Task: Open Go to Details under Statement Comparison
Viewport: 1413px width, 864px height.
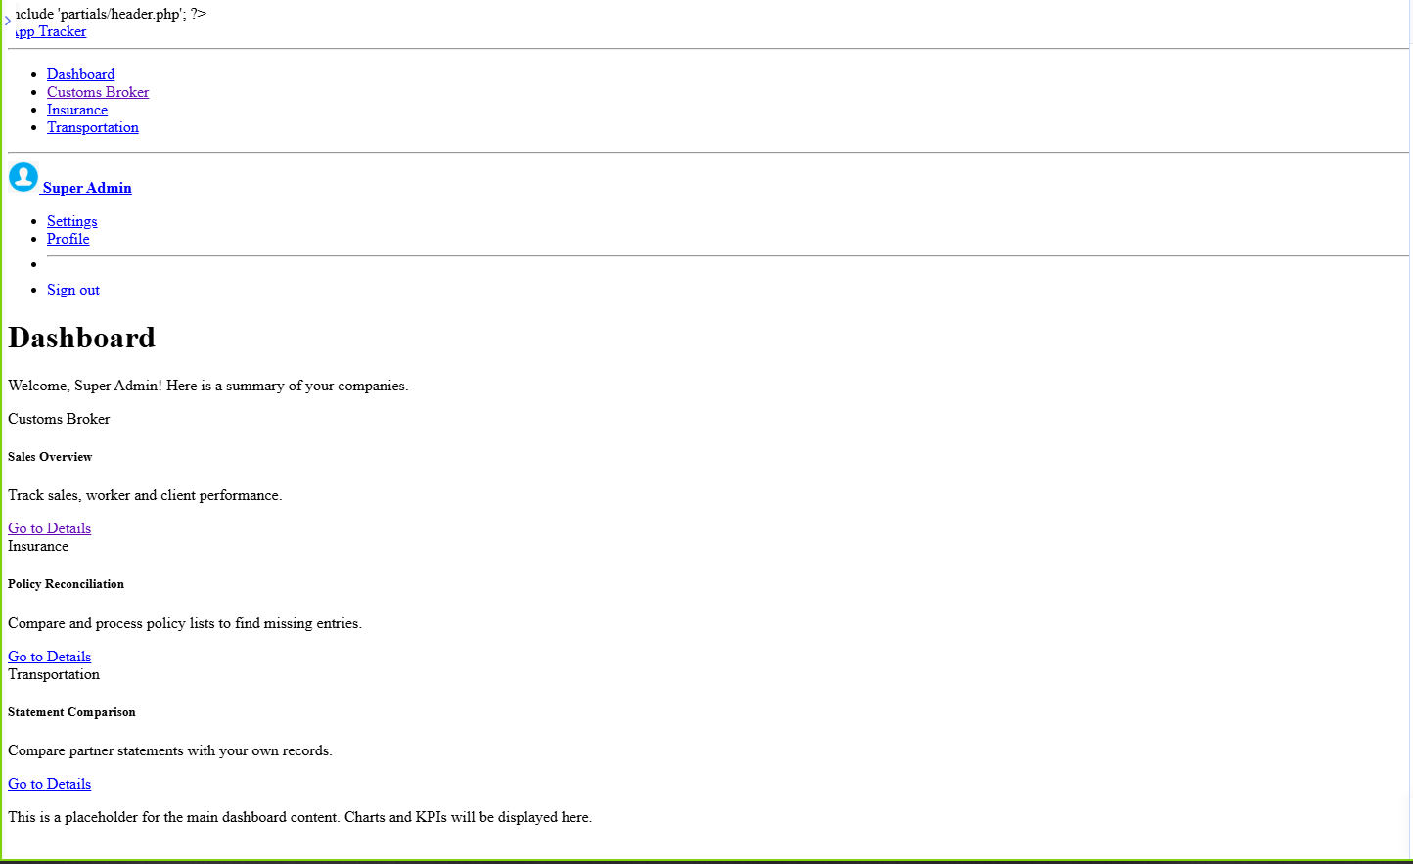Action: (49, 784)
